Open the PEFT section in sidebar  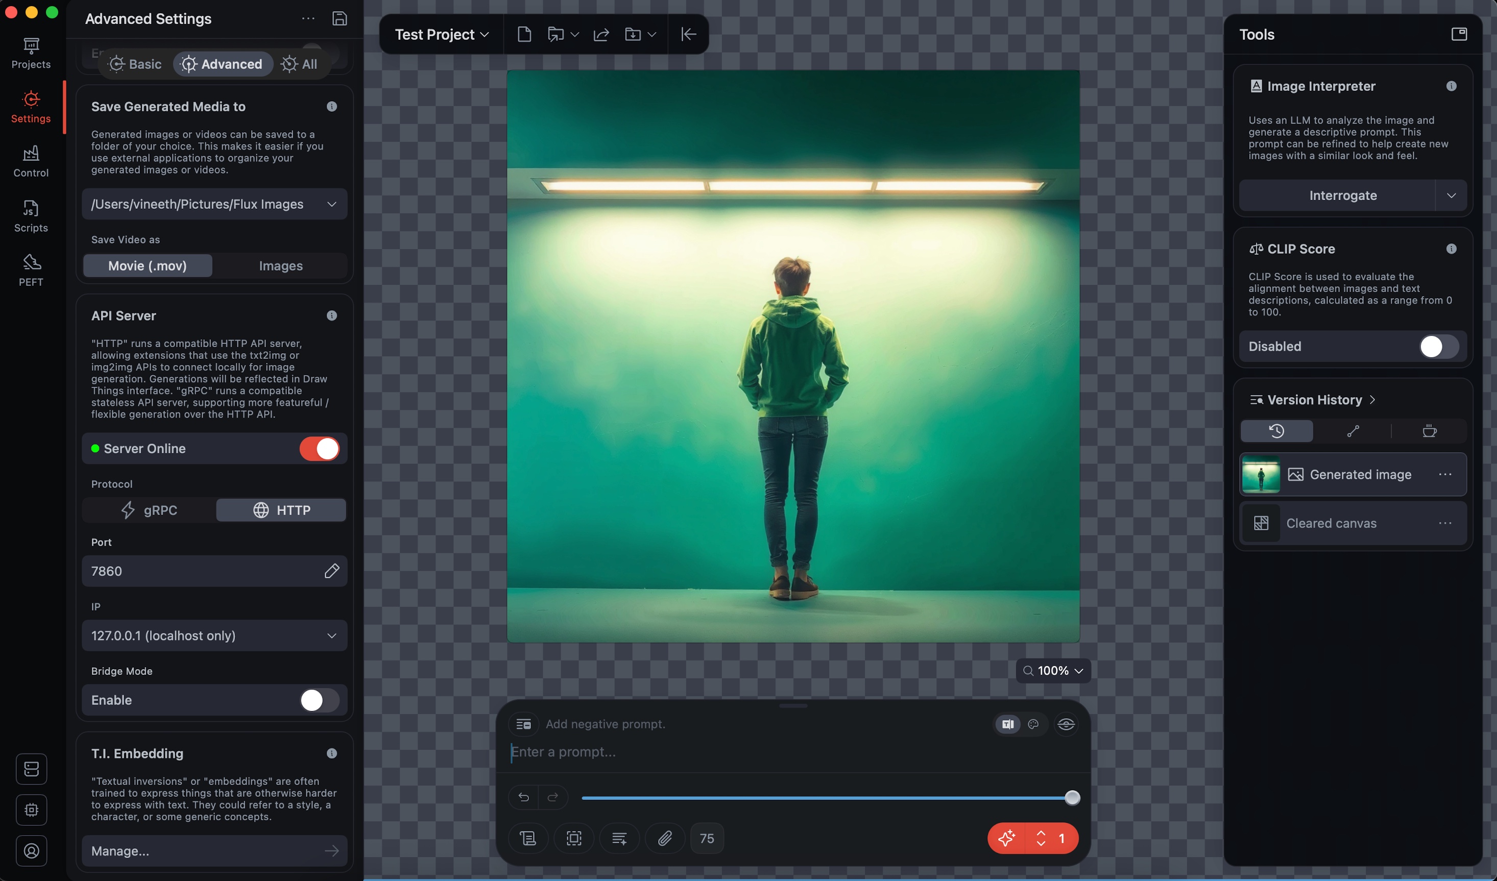[x=31, y=271]
